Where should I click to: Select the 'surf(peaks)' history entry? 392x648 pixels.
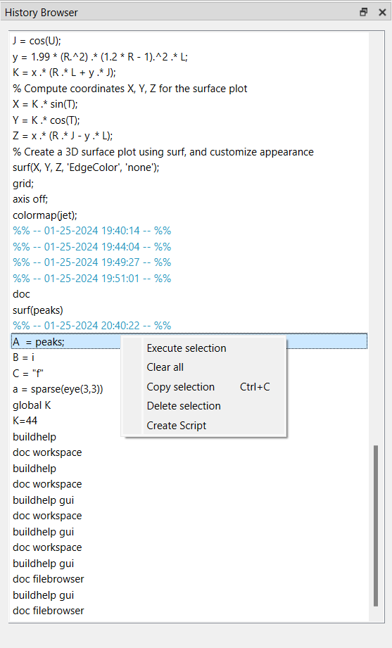pos(38,310)
